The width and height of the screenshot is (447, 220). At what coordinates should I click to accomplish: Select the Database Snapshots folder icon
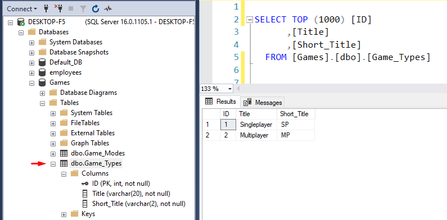point(42,52)
